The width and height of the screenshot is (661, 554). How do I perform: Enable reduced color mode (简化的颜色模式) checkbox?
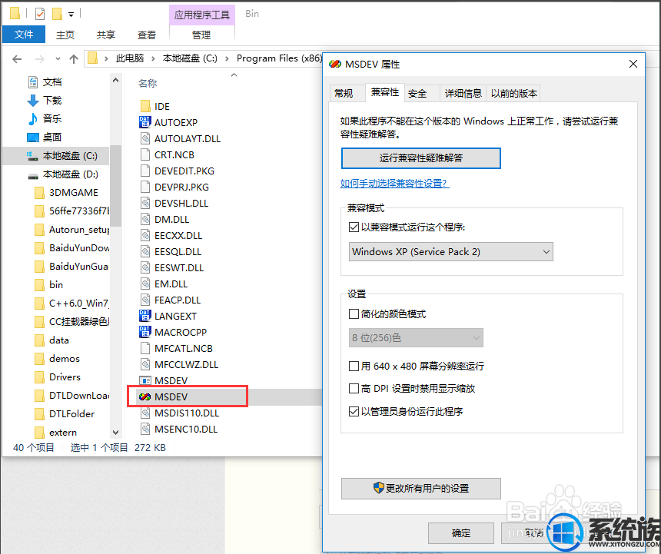point(354,313)
